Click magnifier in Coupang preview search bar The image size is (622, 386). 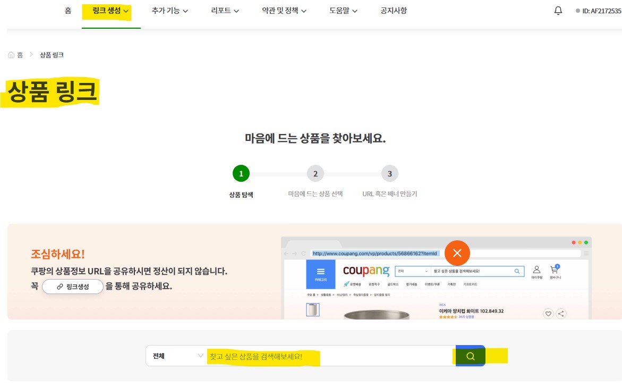[517, 271]
